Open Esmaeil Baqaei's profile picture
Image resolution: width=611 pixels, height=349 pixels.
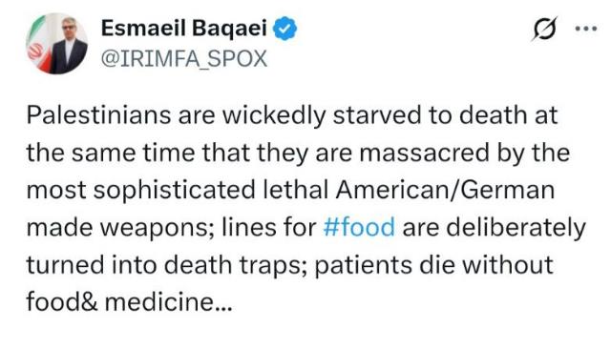click(x=57, y=43)
